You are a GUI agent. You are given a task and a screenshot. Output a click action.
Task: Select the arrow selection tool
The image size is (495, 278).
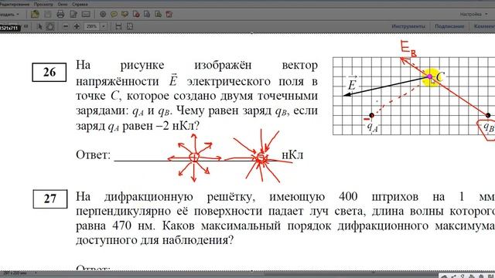tap(39, 26)
